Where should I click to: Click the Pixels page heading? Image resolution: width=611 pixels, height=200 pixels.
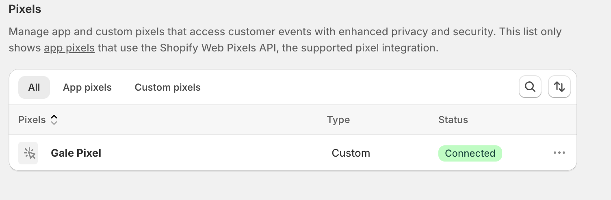(25, 9)
